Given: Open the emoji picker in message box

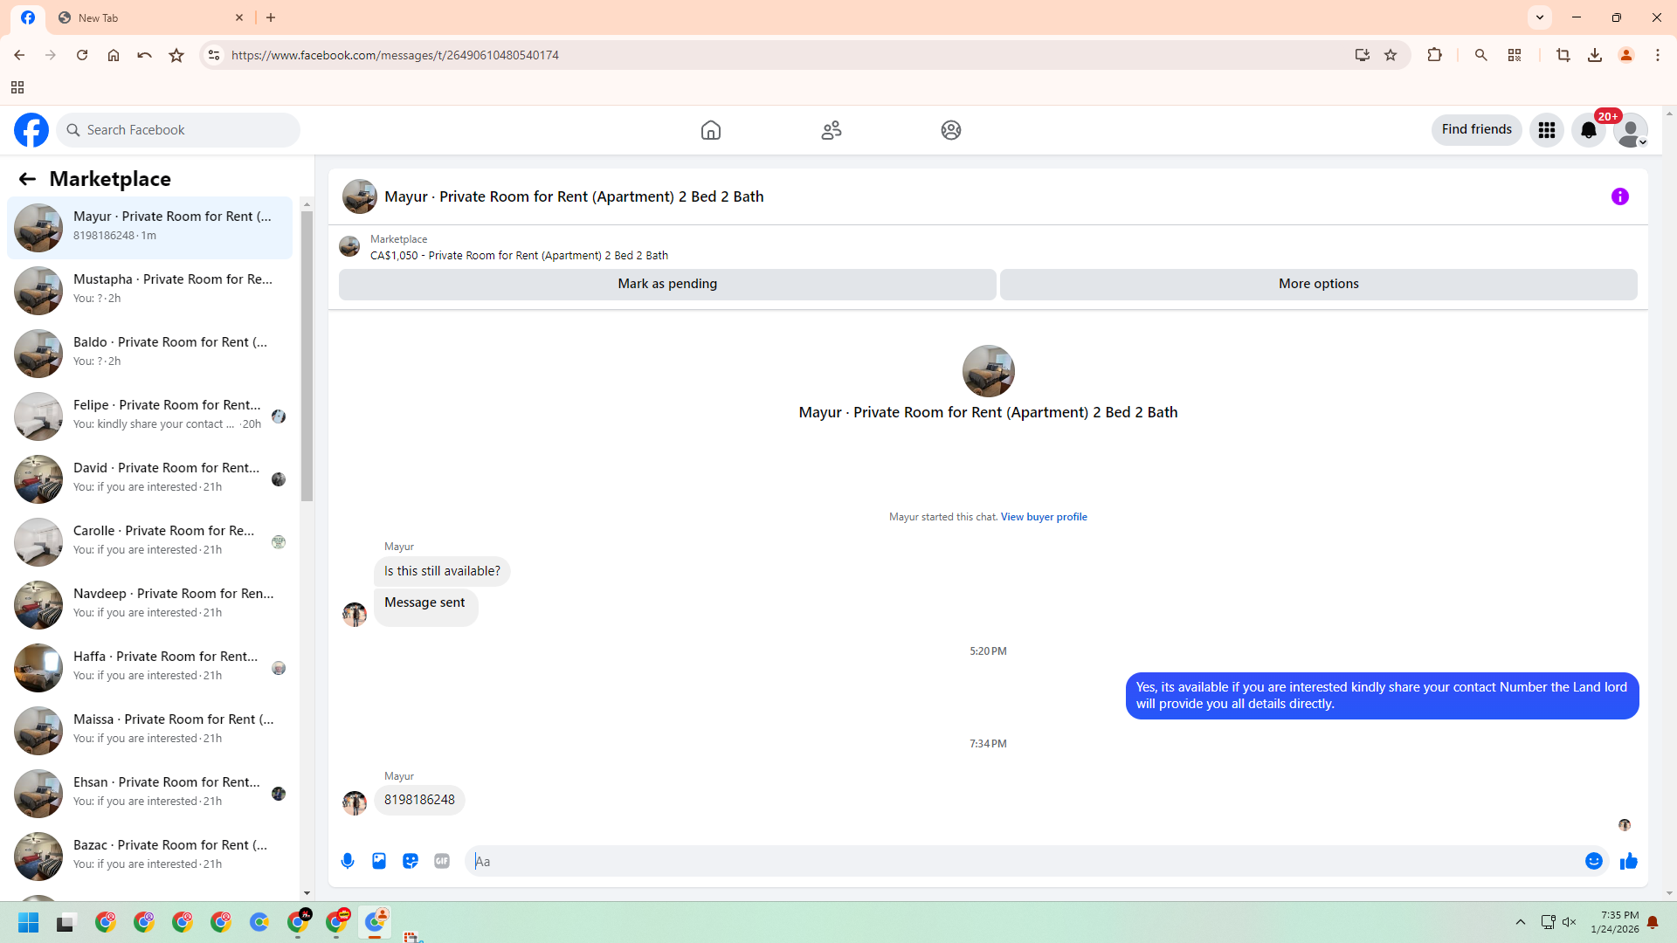Looking at the screenshot, I should pyautogui.click(x=1594, y=861).
